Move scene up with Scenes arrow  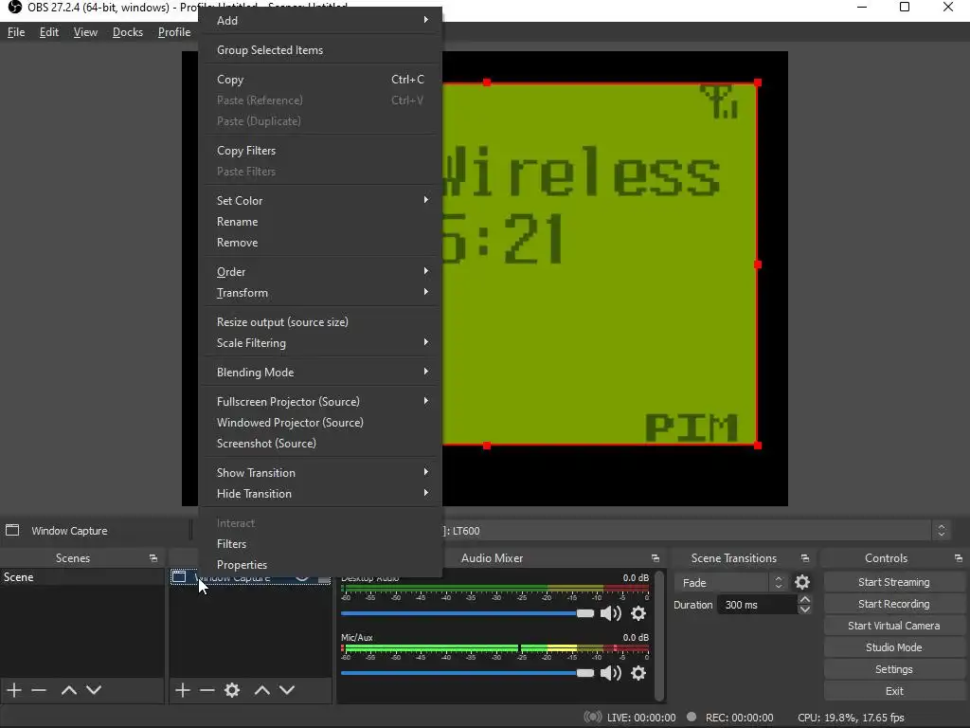point(68,690)
